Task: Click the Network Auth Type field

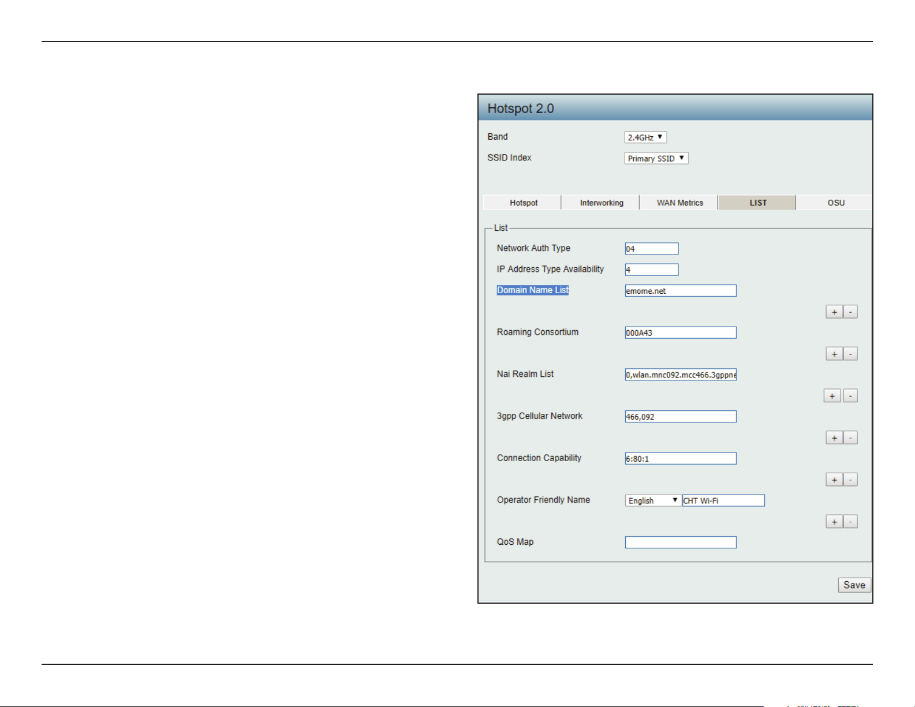Action: pyautogui.click(x=652, y=249)
